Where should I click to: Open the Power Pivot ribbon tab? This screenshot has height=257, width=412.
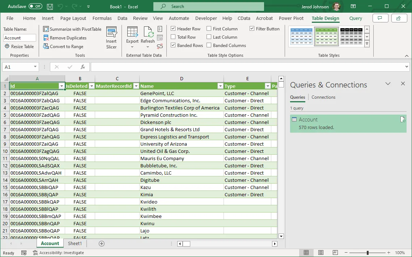coord(291,18)
